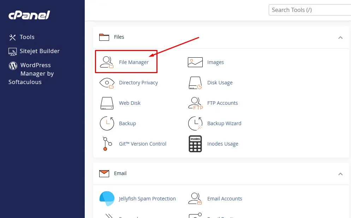The height and width of the screenshot is (218, 351).
Task: Manage Email Accounts
Action: [225, 199]
